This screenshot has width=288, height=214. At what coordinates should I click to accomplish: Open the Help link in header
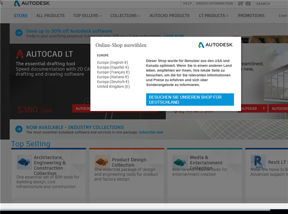(188, 3)
